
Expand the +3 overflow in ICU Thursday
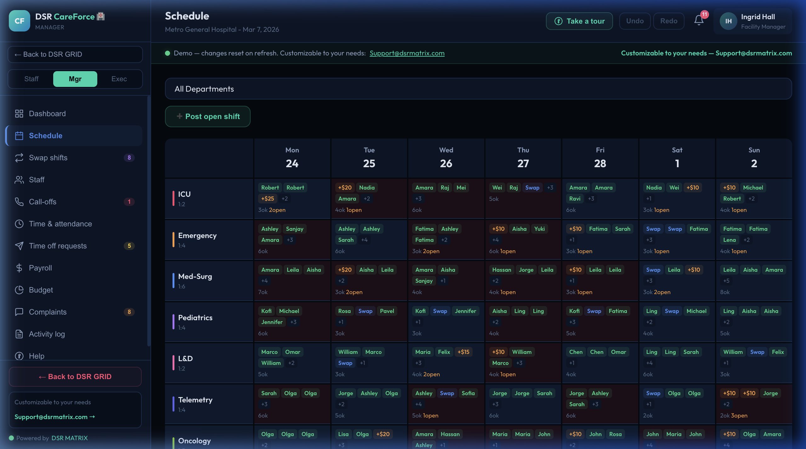(x=550, y=188)
